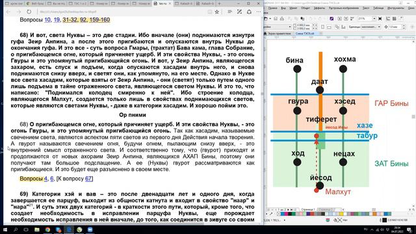Image resolution: width=416 pixels, height=234 pixels.
Task: Select the Страница 1 page tab
Action: [308, 209]
